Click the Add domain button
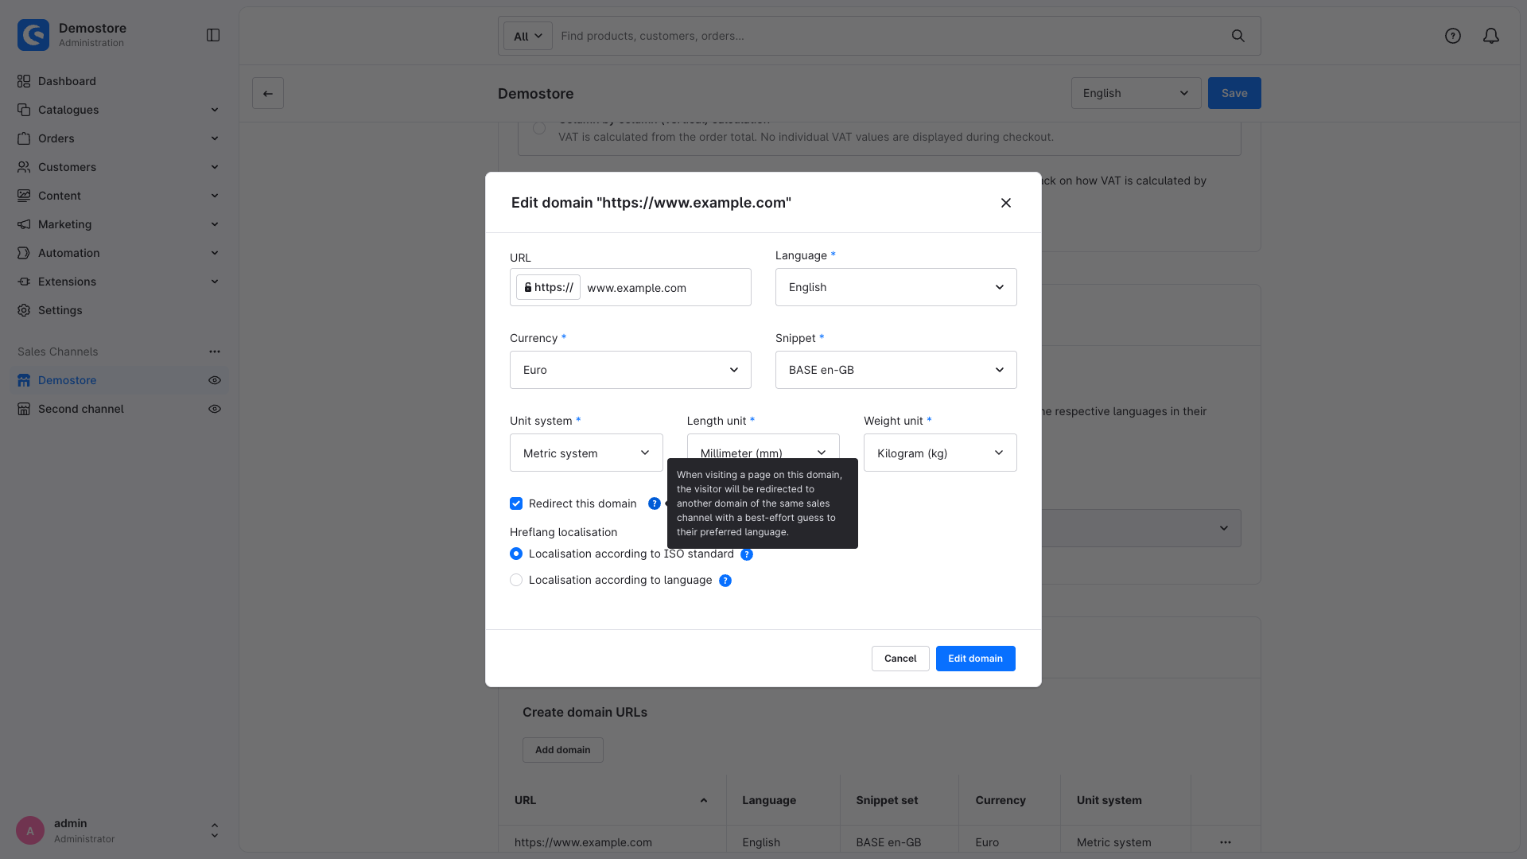Viewport: 1527px width, 859px height. tap(563, 750)
